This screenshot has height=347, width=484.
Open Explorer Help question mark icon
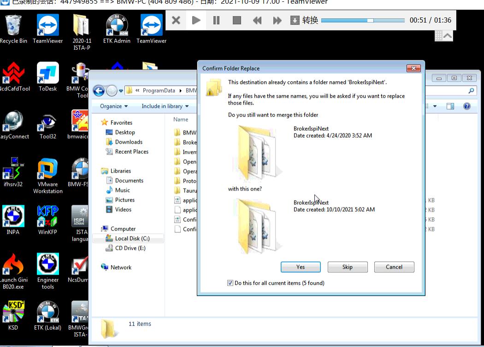tap(466, 106)
